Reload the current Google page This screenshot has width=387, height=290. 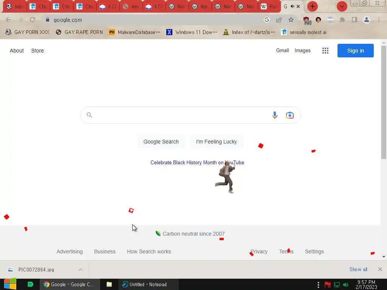[x=33, y=20]
